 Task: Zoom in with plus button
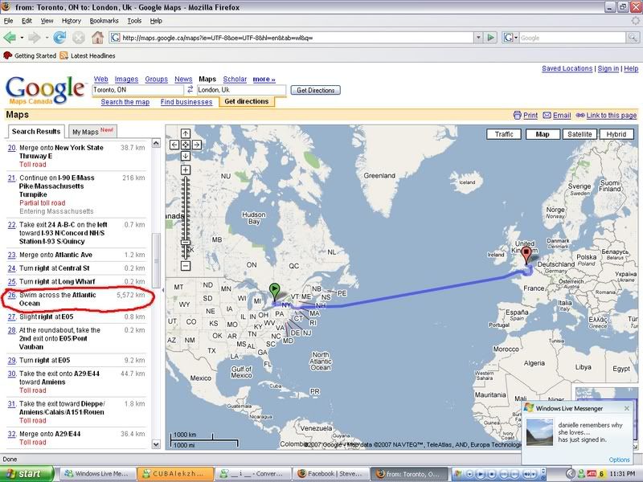tap(186, 170)
